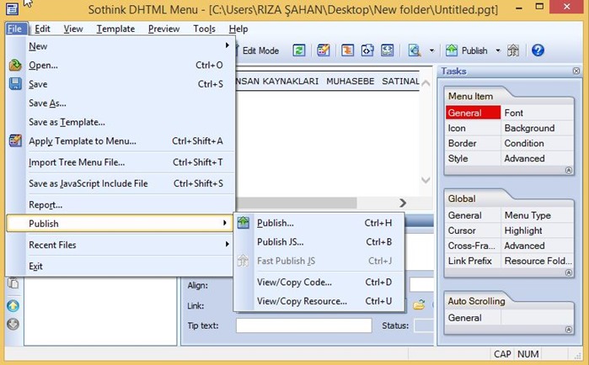Click the move item down arrow icon

pyautogui.click(x=13, y=324)
